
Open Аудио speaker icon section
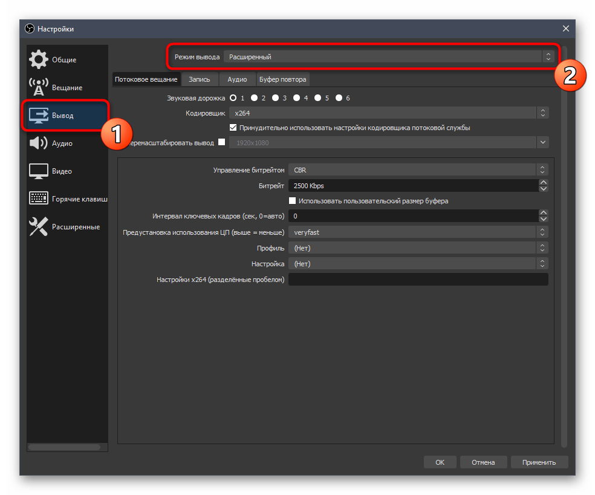[39, 143]
